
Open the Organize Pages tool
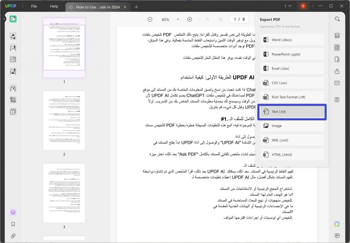coord(13,88)
